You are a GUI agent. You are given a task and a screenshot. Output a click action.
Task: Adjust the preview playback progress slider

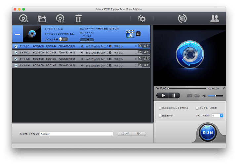tap(187, 88)
